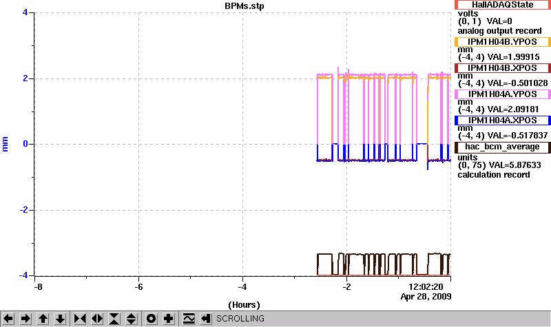Click the VAL=1.99915 reading
Image resolution: width=551 pixels, height=327 pixels.
tap(513, 57)
